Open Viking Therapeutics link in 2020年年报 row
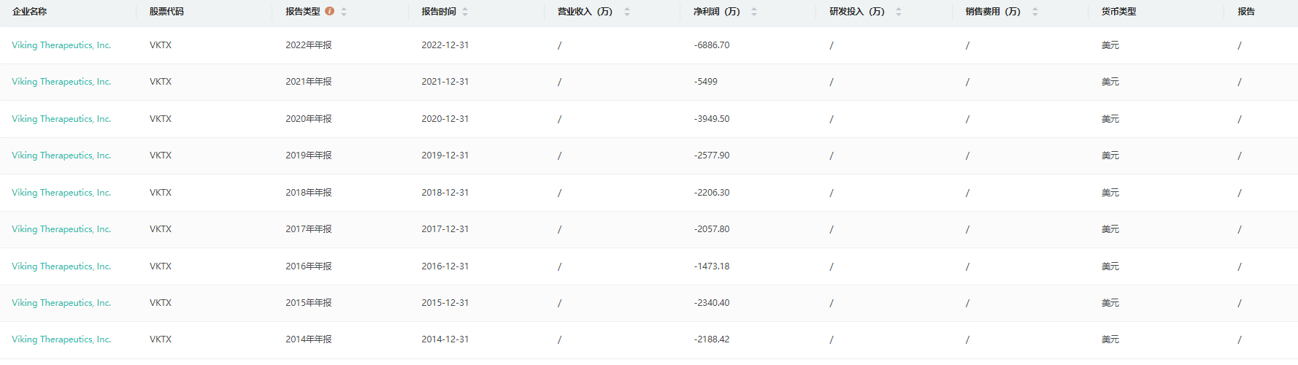 coord(61,119)
